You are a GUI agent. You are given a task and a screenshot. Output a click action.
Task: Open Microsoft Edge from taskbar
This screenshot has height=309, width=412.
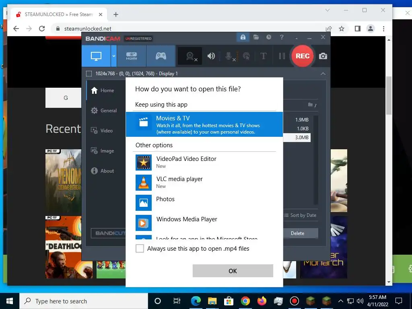[x=196, y=301]
